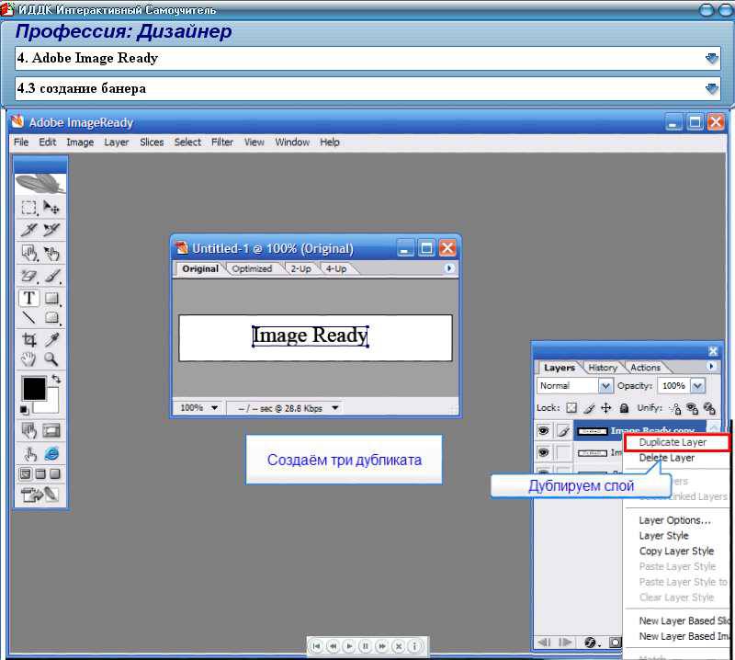The height and width of the screenshot is (660, 735).
Task: Select the Slice tool
Action: coord(29,230)
